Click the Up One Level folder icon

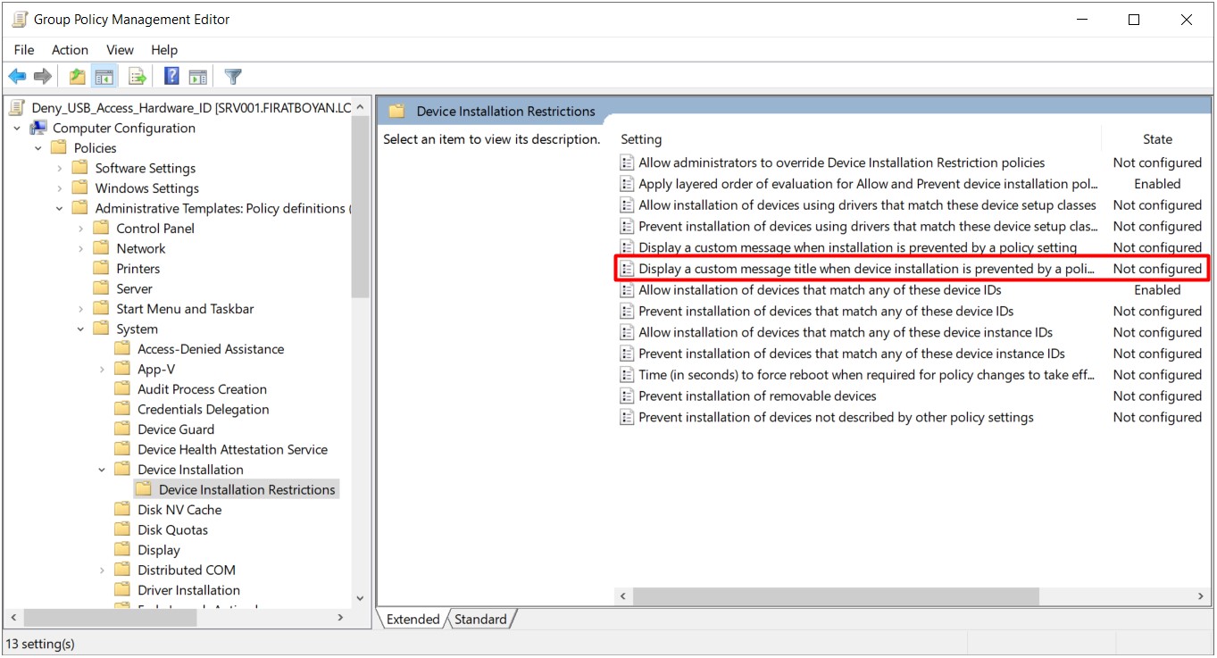(78, 77)
